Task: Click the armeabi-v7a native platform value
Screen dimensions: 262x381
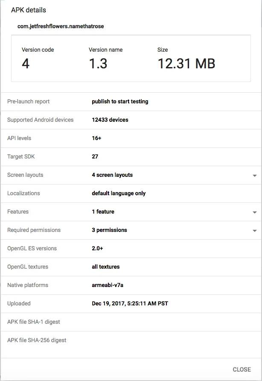Action: pos(107,285)
